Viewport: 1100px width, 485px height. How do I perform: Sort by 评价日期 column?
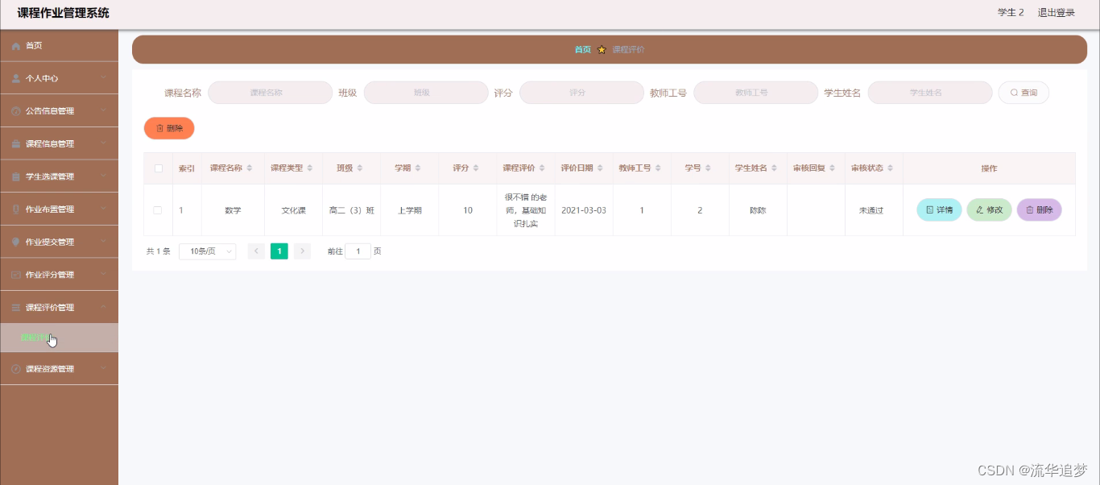(x=600, y=168)
